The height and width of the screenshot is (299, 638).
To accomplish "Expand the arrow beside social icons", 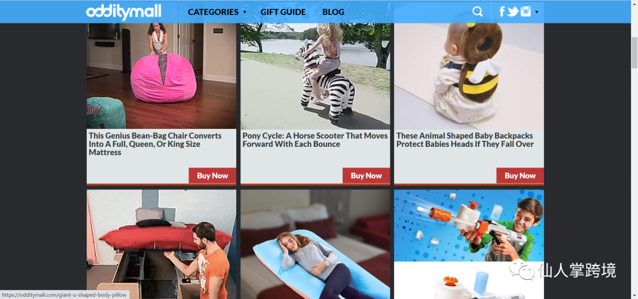I will point(536,12).
